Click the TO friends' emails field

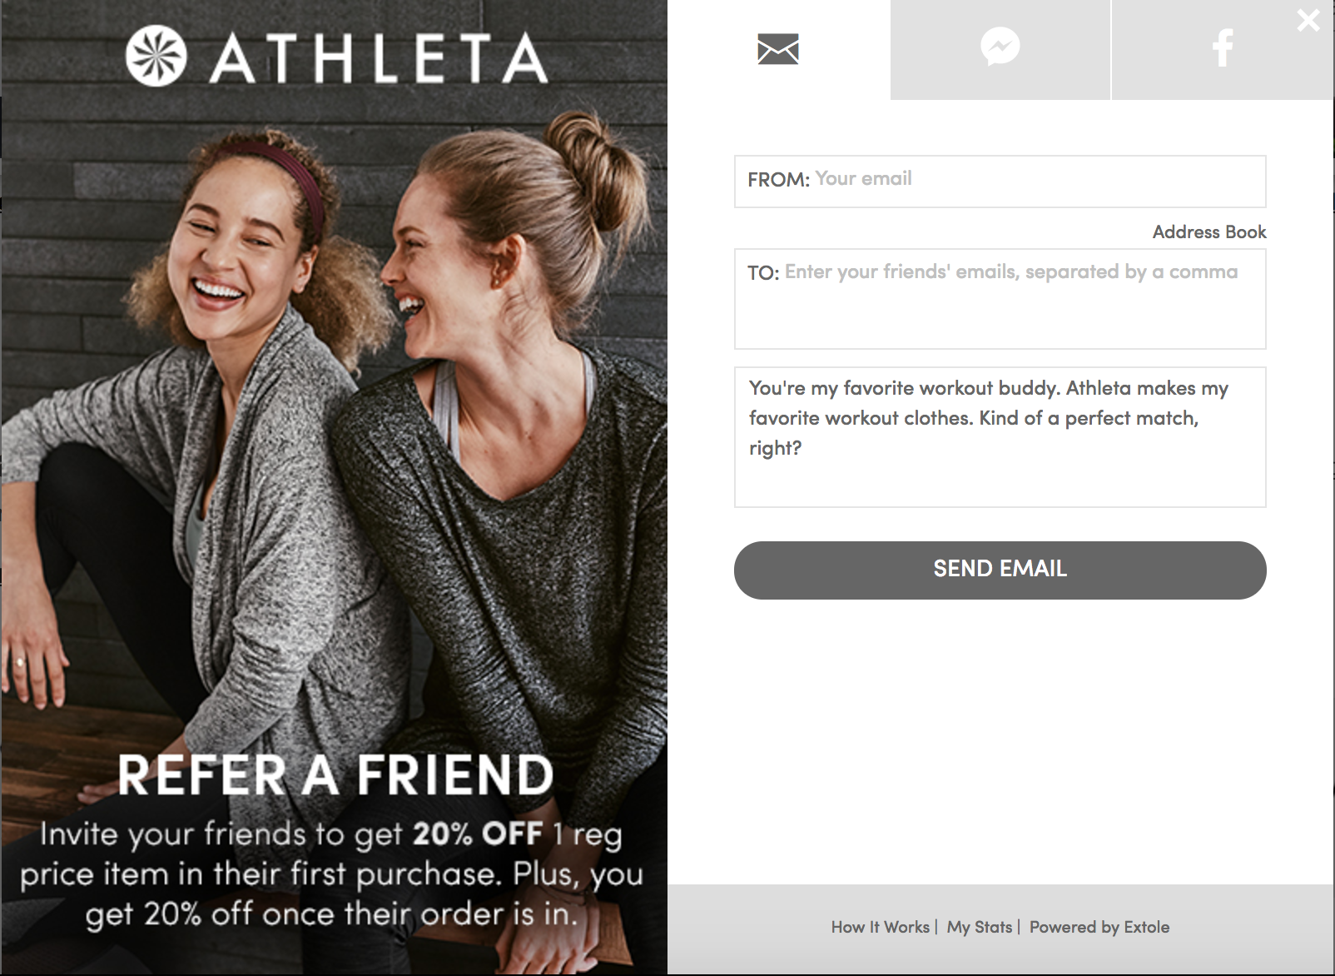[1000, 298]
